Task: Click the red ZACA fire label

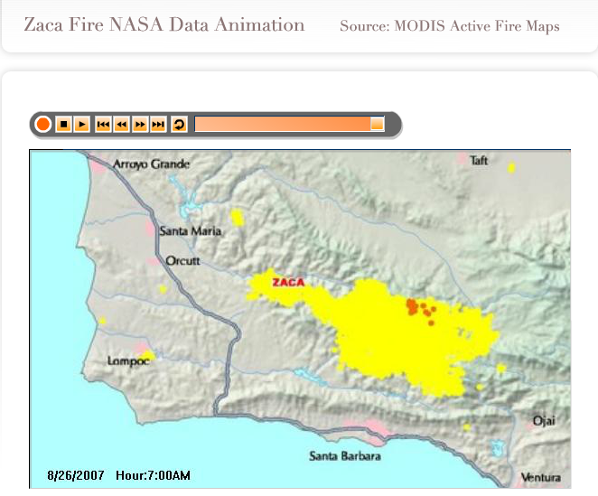Action: tap(289, 282)
